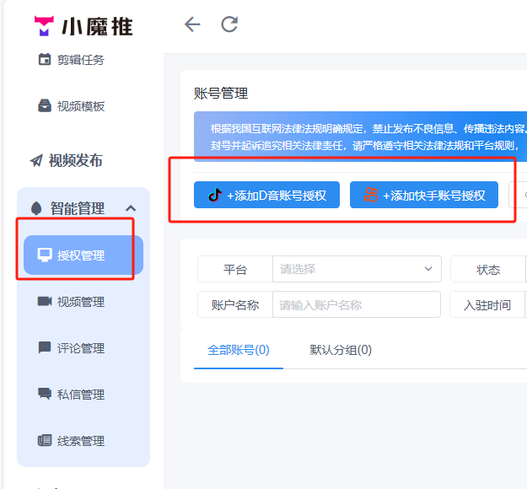This screenshot has height=489, width=527.
Task: Collapse the 智能管理 section chevron
Action: point(131,208)
